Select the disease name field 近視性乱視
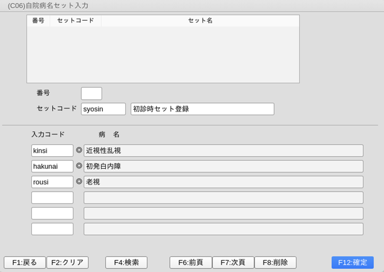This screenshot has height=272, width=384. point(223,151)
